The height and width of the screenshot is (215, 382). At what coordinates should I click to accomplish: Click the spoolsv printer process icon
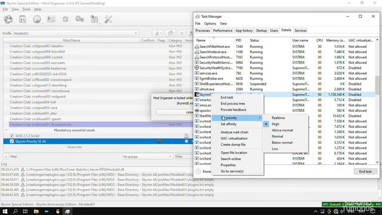[x=196, y=110]
